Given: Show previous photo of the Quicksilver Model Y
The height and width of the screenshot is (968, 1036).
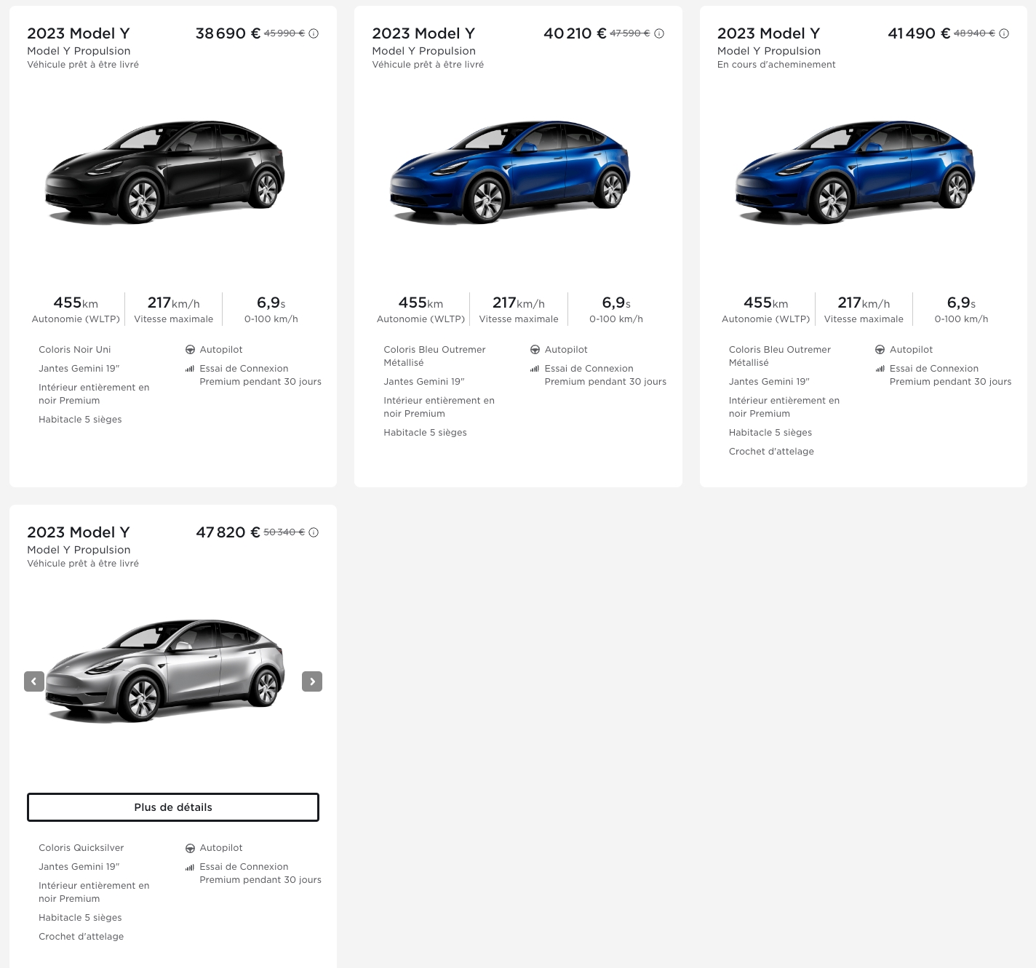Looking at the screenshot, I should 34,681.
